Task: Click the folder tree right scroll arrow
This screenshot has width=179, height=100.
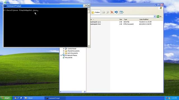Action: click(x=84, y=91)
